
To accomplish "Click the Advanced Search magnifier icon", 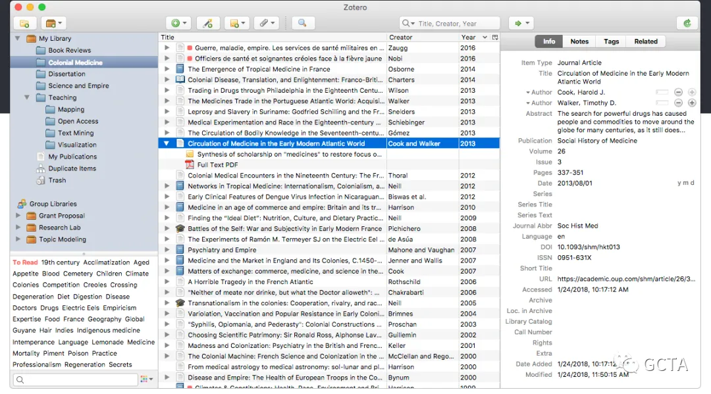I will click(x=302, y=23).
